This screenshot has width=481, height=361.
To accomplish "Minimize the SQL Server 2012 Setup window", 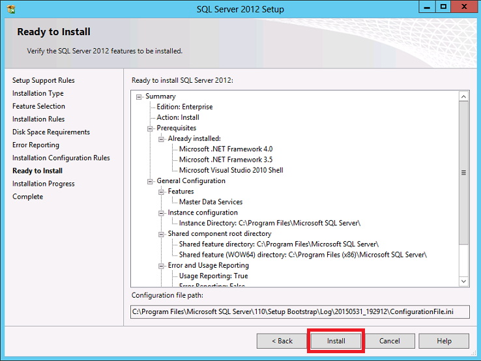I will tap(427, 7).
